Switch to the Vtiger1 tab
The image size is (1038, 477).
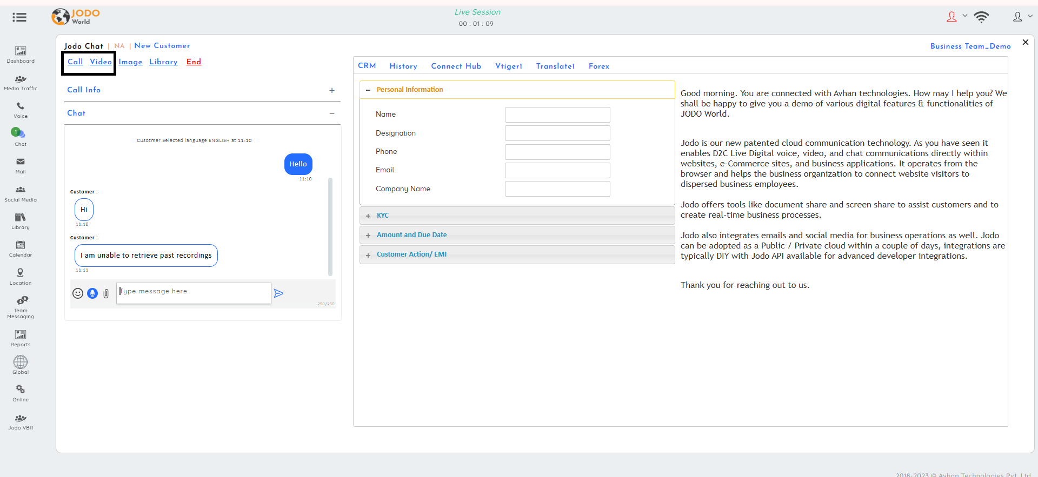point(509,66)
